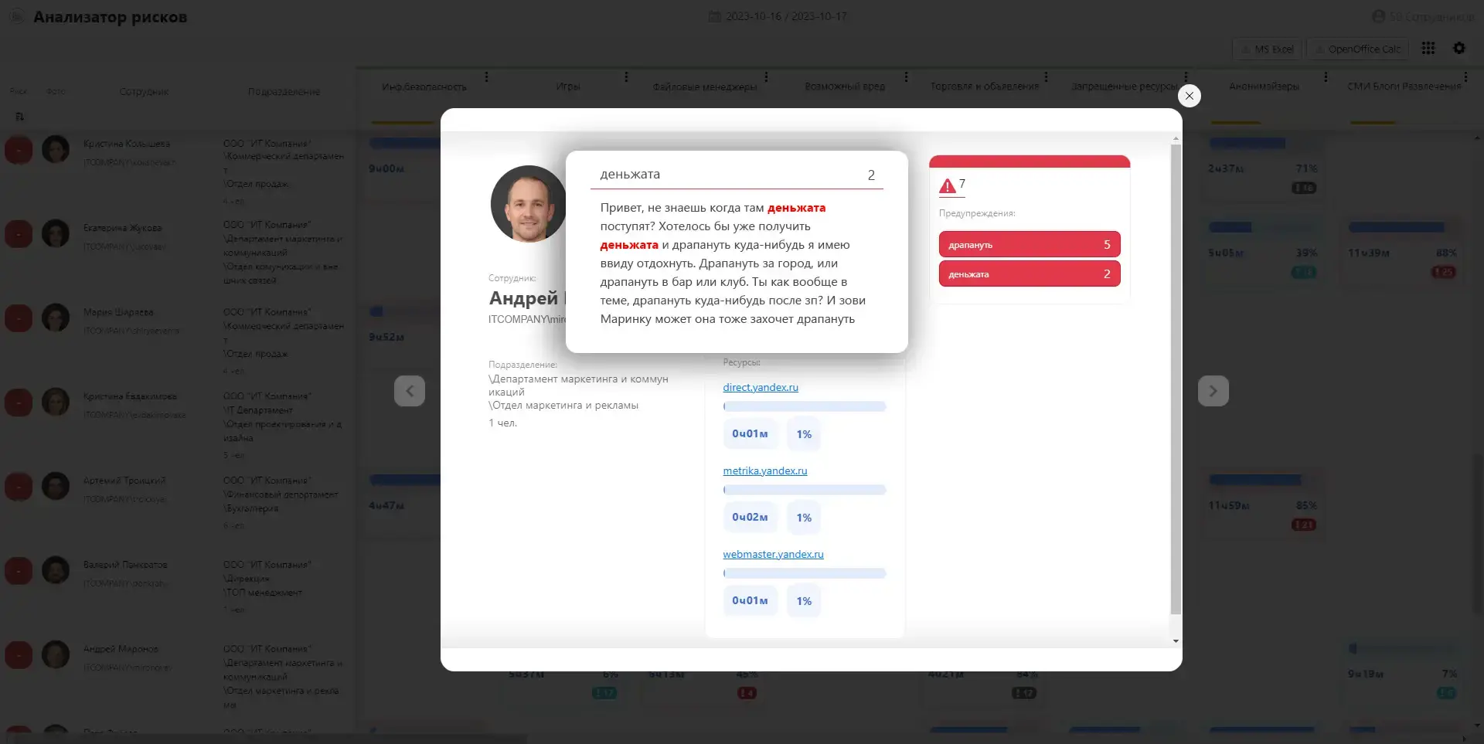The width and height of the screenshot is (1484, 744).
Task: Click metrika.yandex.ru usage progress bar
Action: coord(805,490)
